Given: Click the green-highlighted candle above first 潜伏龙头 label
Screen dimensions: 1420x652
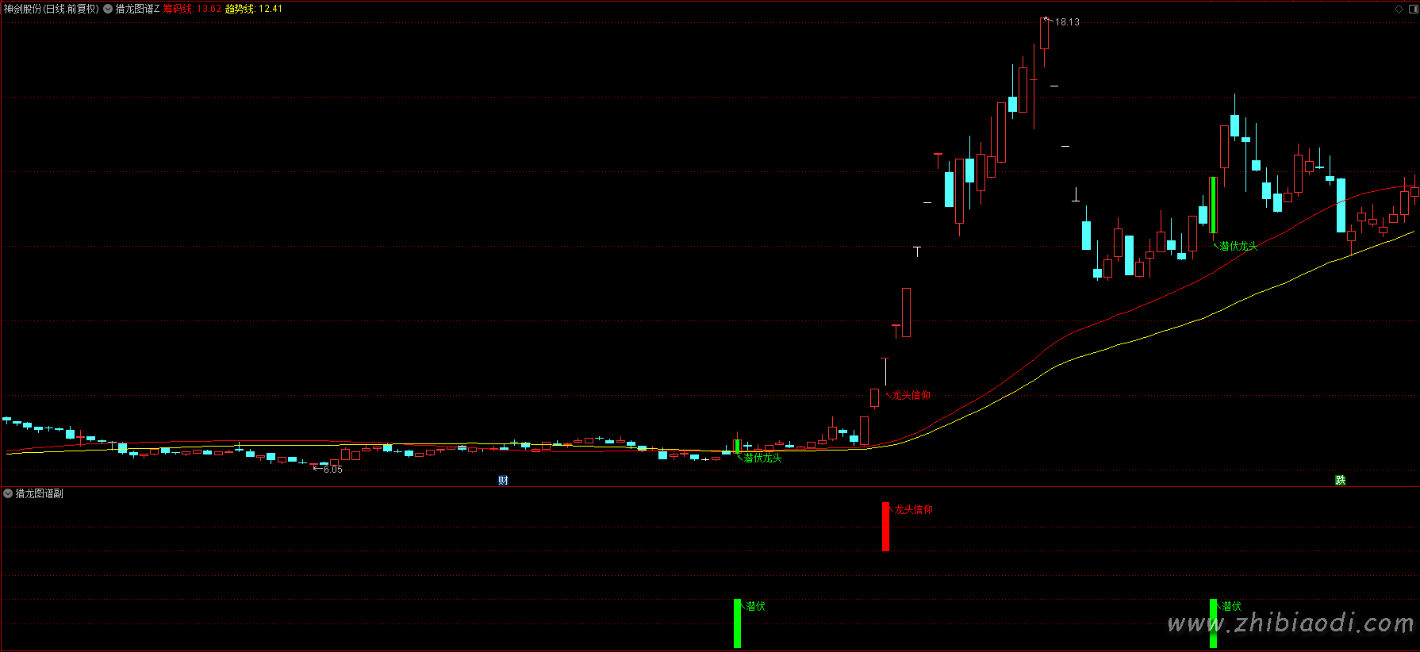Looking at the screenshot, I should (737, 446).
